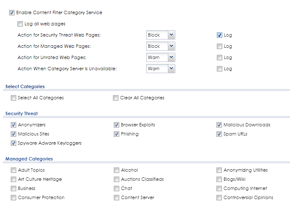Open Action for Security Threat Web Pages dropdown
Screen dimensions: 290x202
(160, 35)
